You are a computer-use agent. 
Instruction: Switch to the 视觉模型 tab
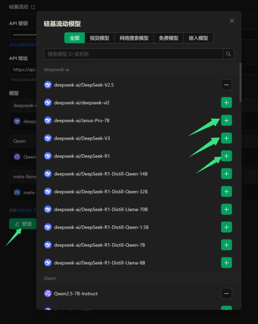(100, 38)
